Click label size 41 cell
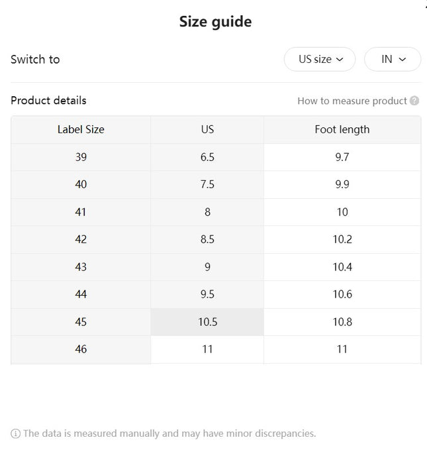 [x=81, y=212]
